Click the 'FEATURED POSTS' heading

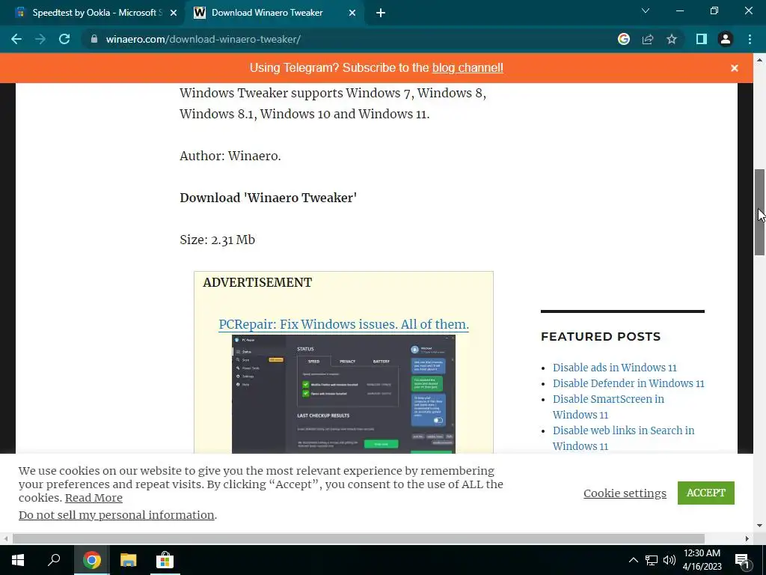pos(601,336)
